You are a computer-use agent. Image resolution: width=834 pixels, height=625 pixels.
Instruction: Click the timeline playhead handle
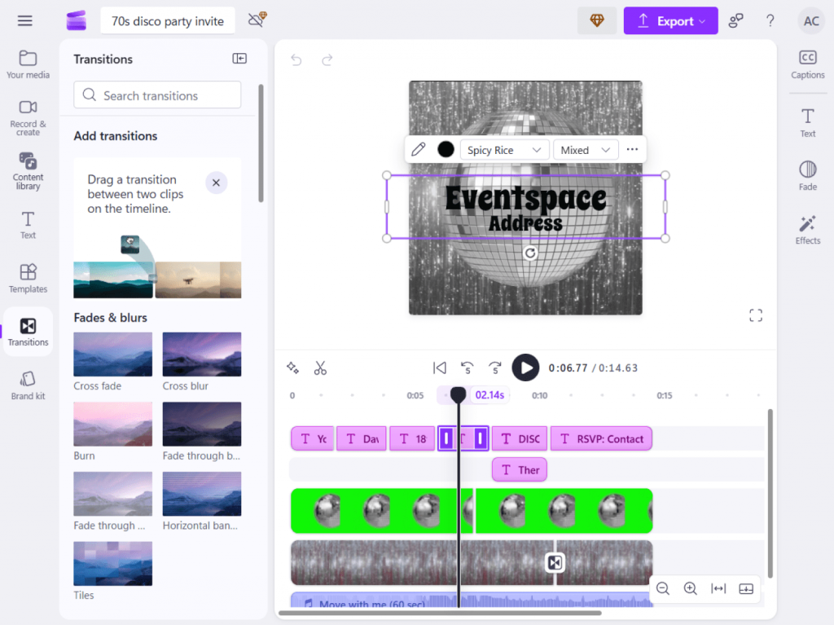point(458,394)
